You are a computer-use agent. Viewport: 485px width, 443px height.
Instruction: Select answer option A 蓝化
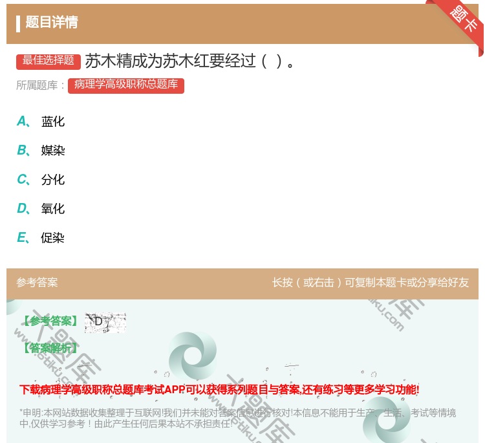41,122
